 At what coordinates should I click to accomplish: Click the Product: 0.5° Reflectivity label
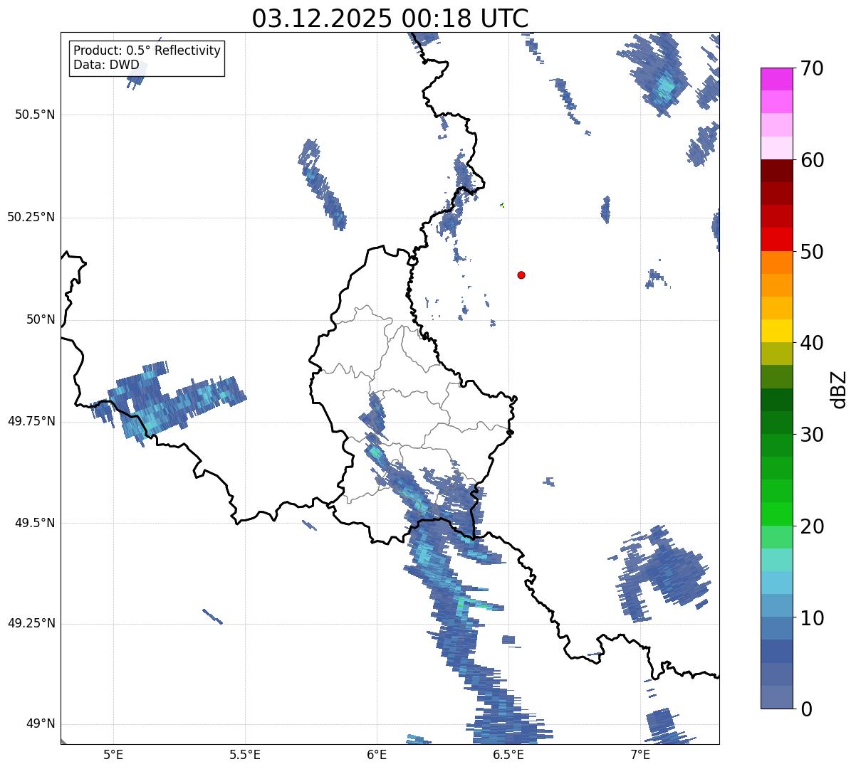pos(147,51)
